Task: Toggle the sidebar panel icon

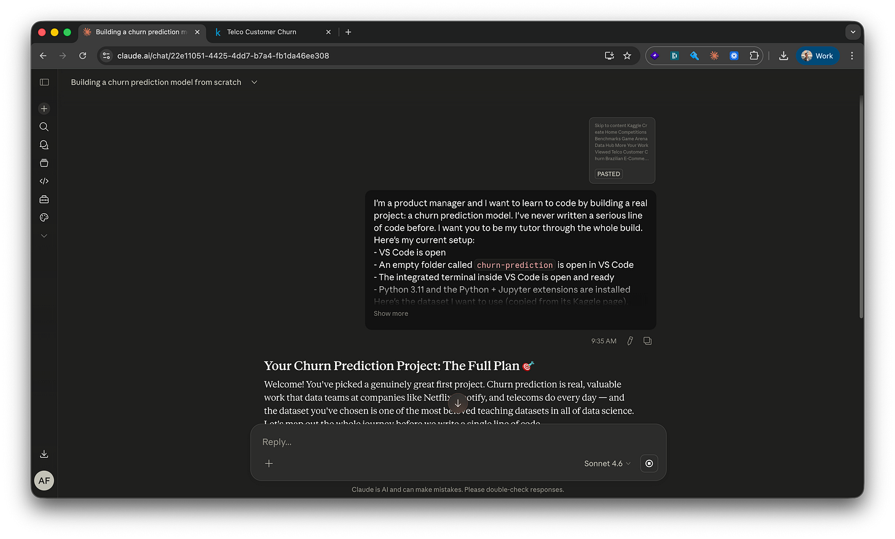Action: (x=44, y=82)
